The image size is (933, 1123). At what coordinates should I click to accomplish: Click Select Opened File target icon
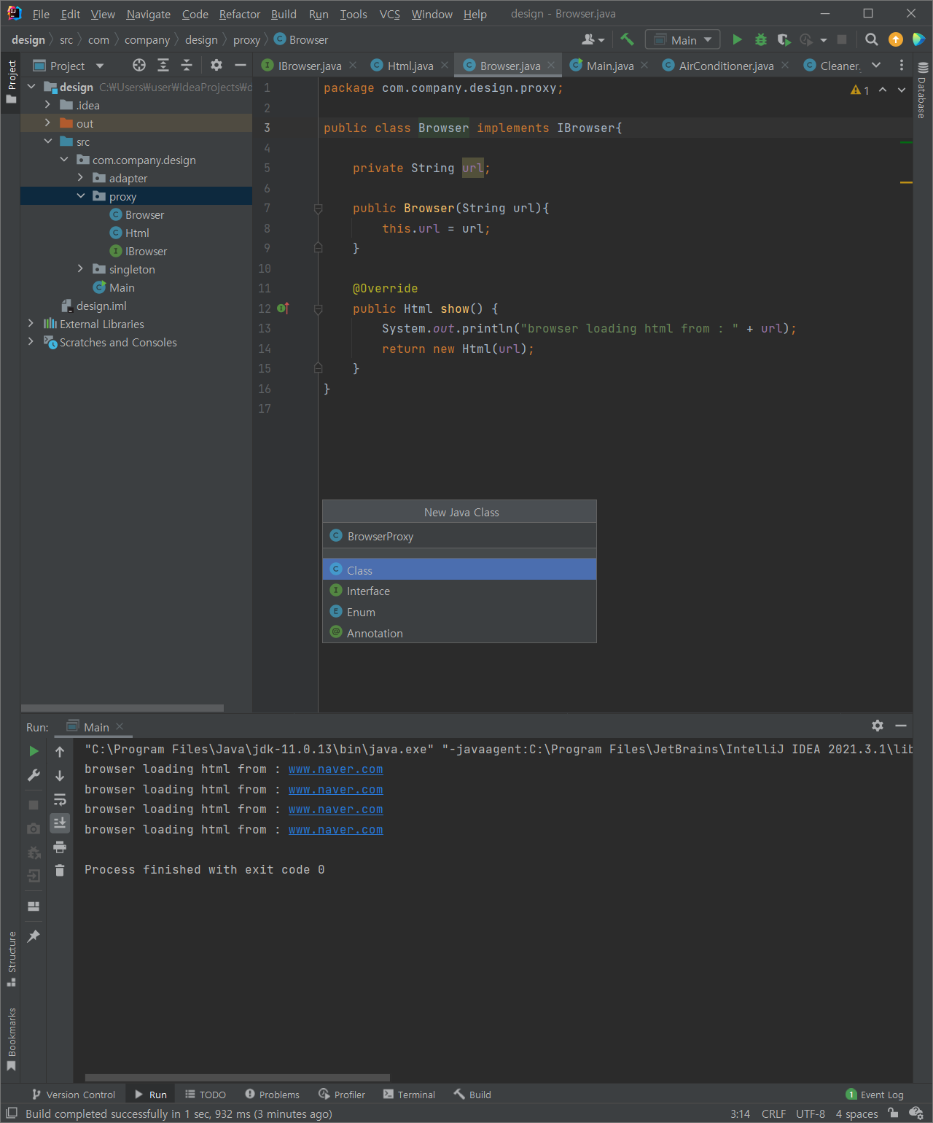tap(138, 65)
